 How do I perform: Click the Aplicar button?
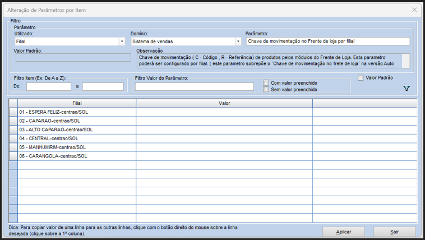343,232
